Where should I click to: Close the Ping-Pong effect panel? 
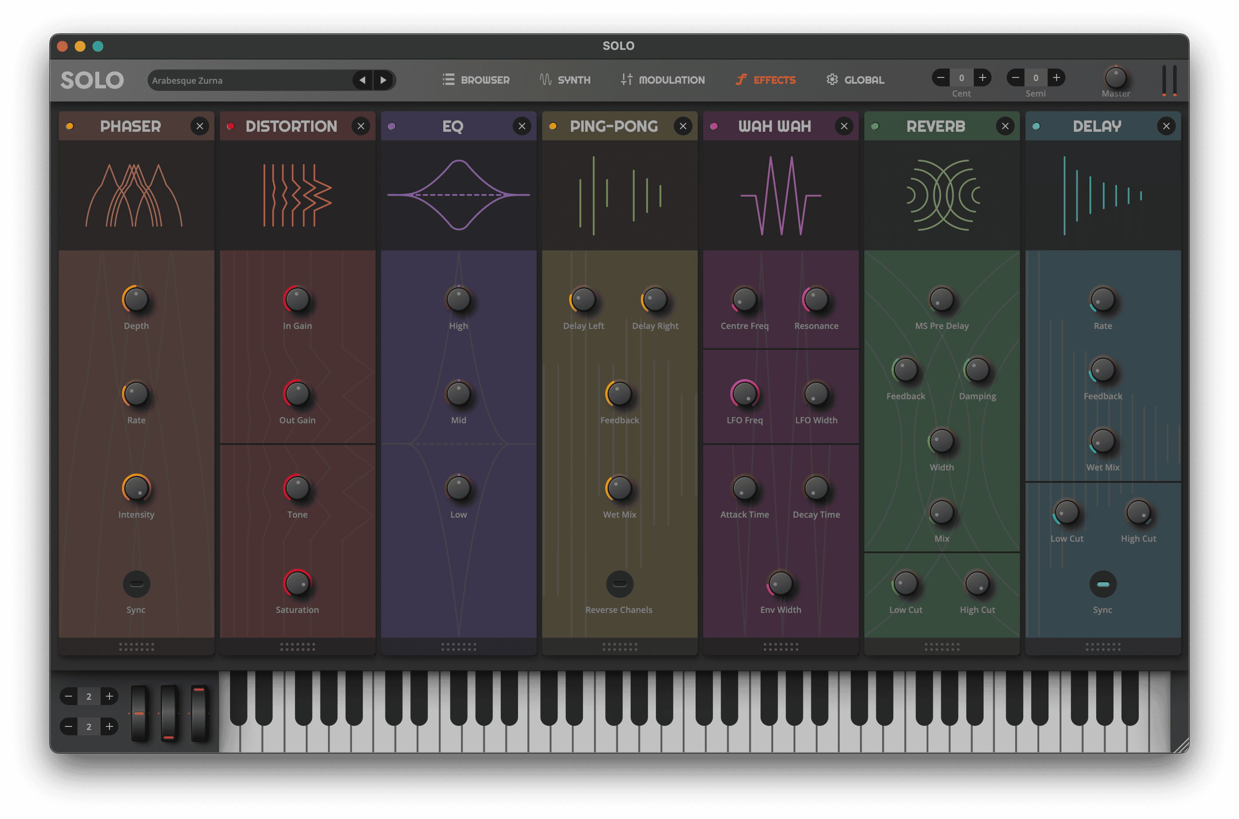(x=683, y=126)
